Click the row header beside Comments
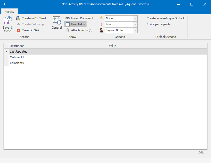The image size is (211, 163). [x=6, y=63]
